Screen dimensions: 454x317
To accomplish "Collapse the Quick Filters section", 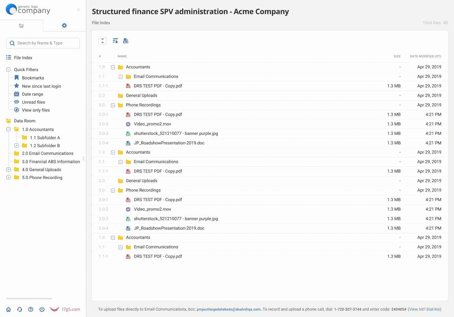I will 9,70.
